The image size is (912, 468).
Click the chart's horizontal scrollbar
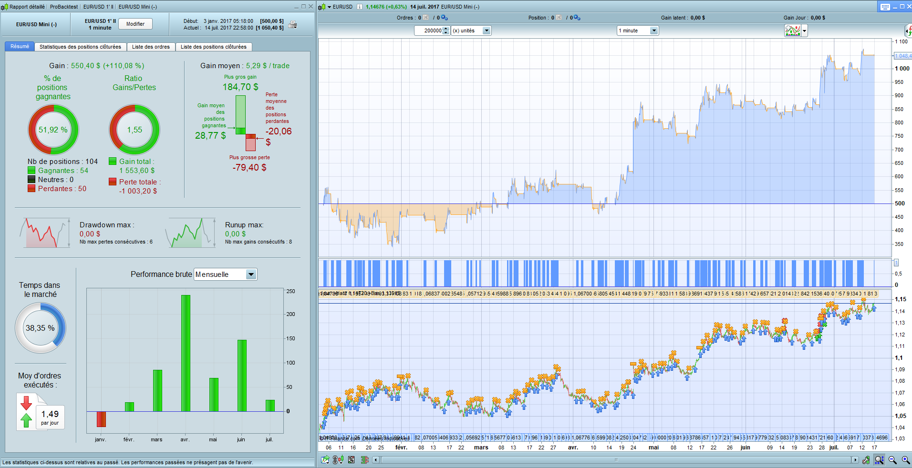click(615, 460)
